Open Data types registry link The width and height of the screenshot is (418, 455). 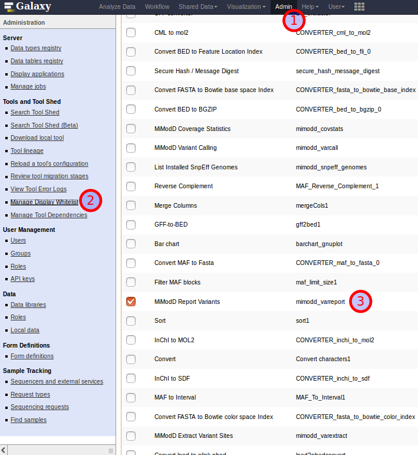coord(36,48)
